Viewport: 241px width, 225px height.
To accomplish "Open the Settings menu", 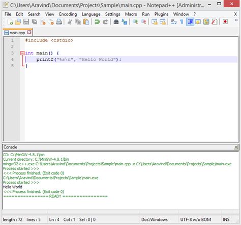I will coord(112,14).
